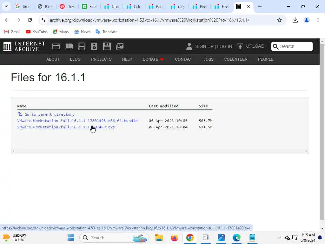The height and width of the screenshot is (244, 325).
Task: Open the PEOPLE menu item
Action: click(266, 59)
